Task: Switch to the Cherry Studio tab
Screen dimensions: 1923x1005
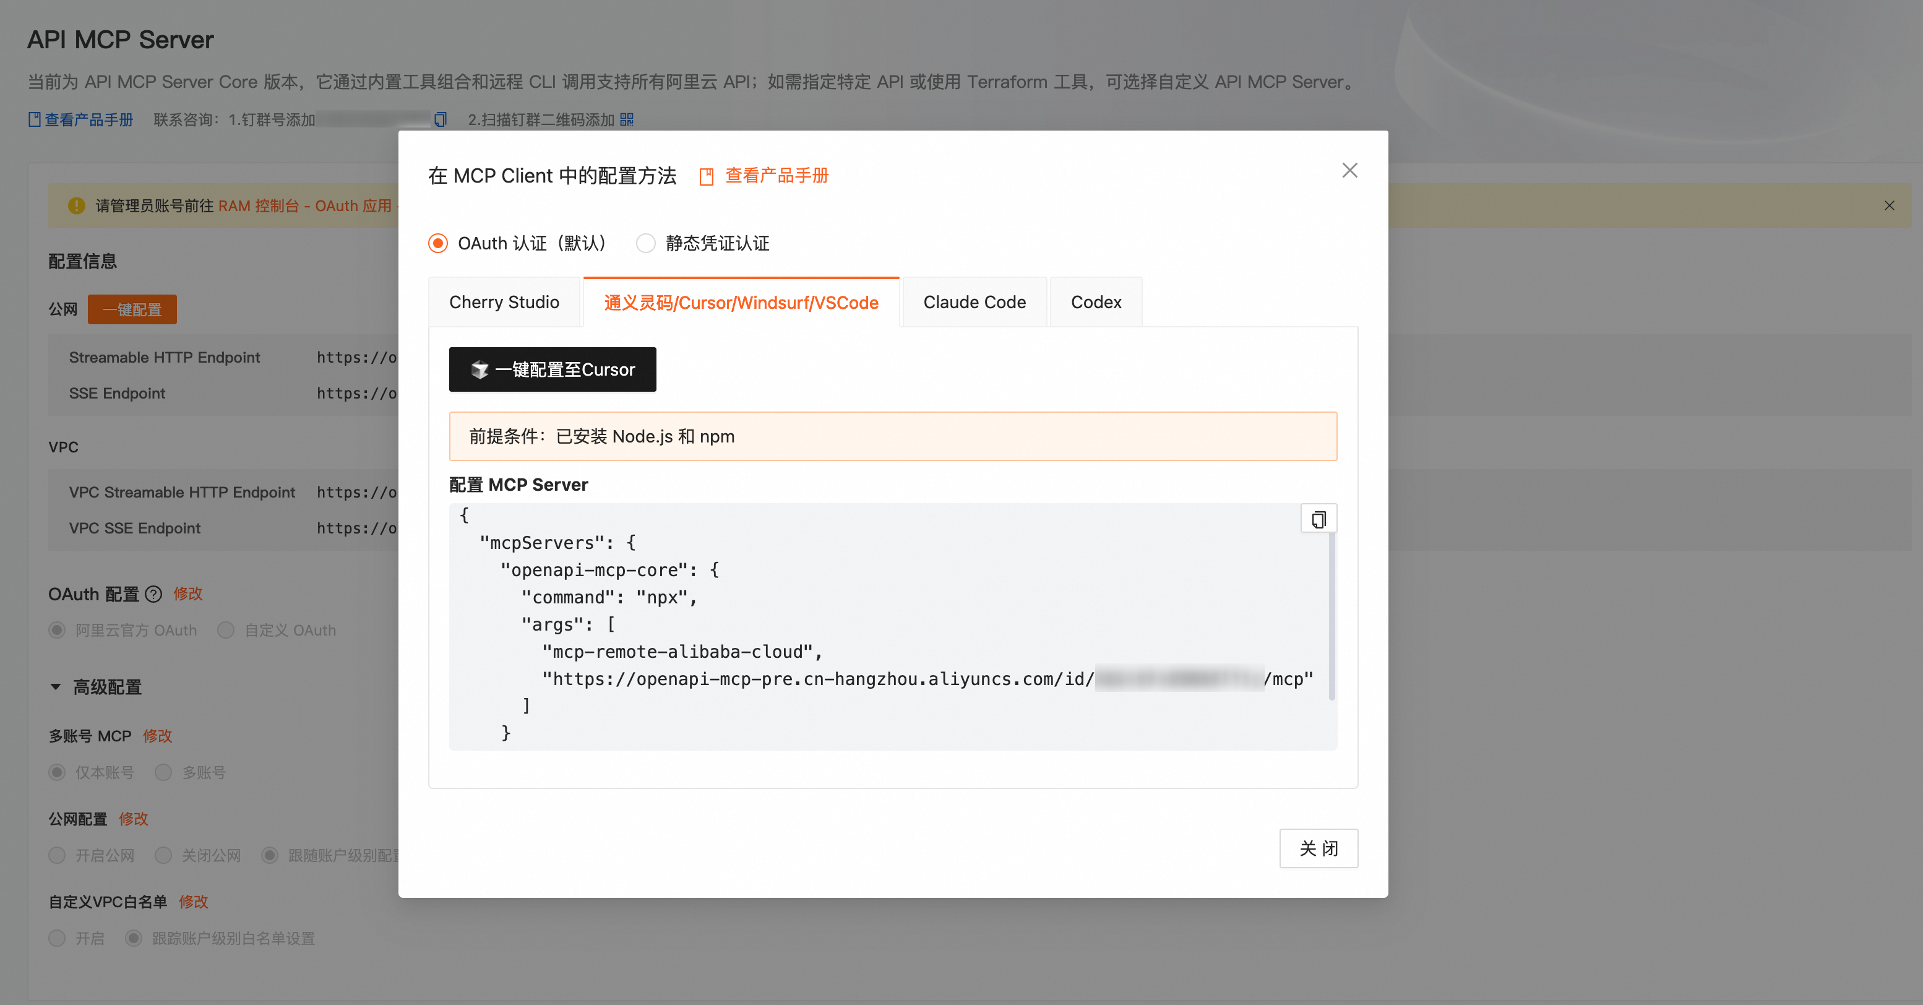Action: (x=505, y=303)
